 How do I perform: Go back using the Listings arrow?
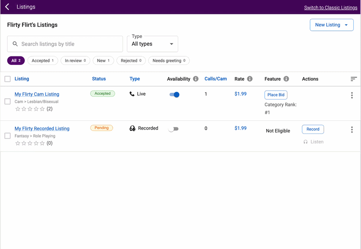point(7,7)
